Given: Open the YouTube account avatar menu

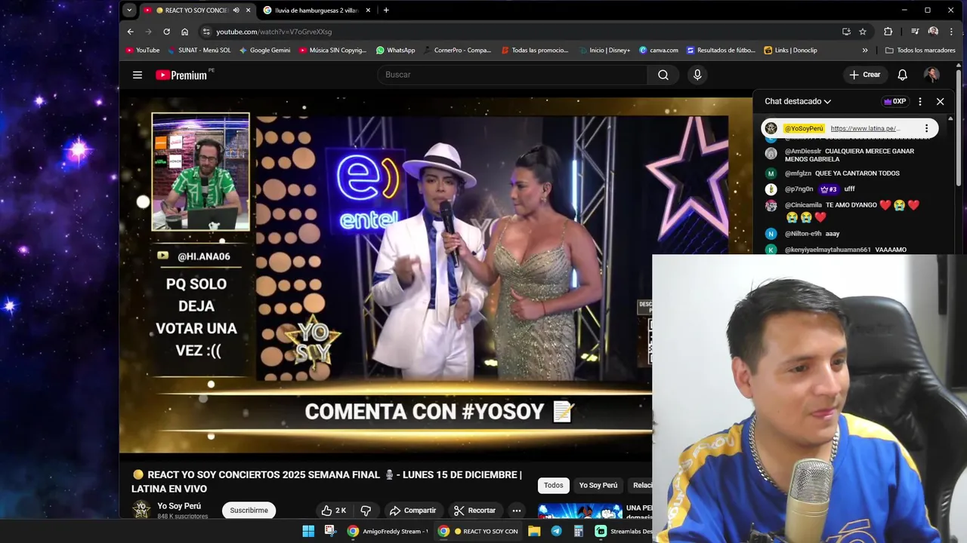Looking at the screenshot, I should [x=931, y=75].
